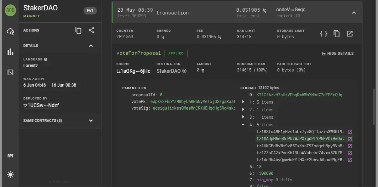
Task: Copy the contract address in Actions
Action: [x=78, y=30]
